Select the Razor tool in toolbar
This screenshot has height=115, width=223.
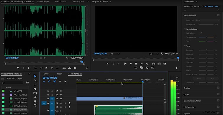pyautogui.click(x=35, y=89)
